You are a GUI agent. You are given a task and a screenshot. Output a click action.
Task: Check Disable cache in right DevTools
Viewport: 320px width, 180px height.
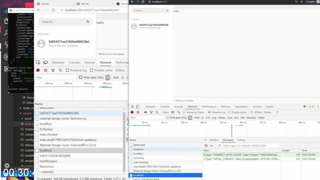click(229, 112)
